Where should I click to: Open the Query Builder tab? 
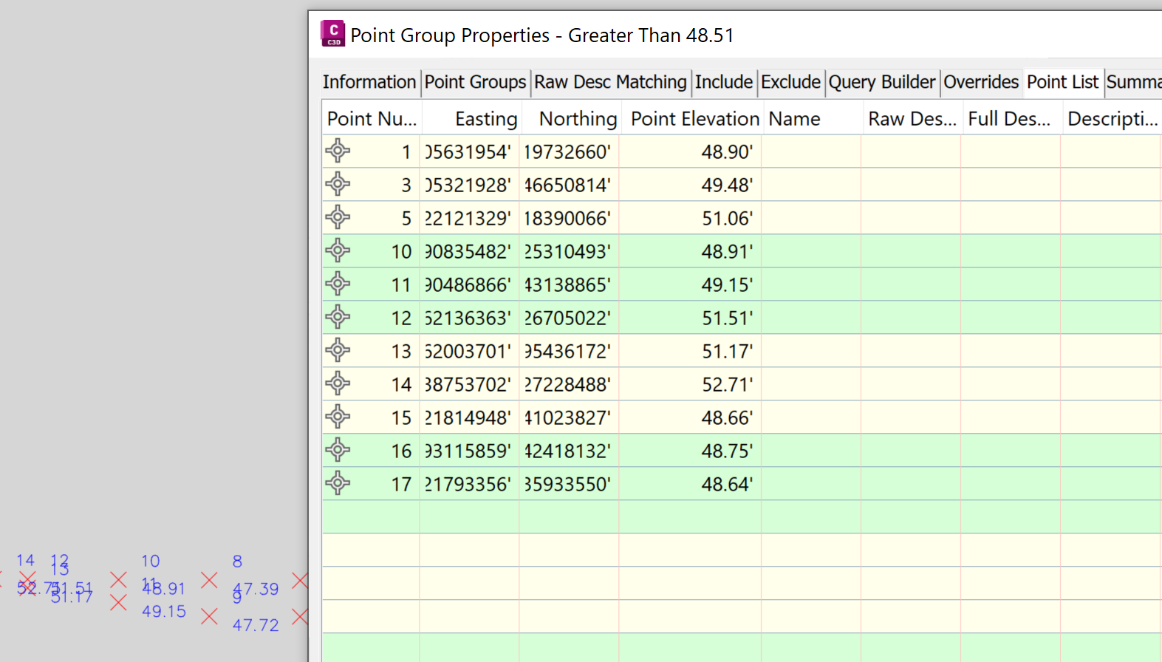[x=882, y=82]
